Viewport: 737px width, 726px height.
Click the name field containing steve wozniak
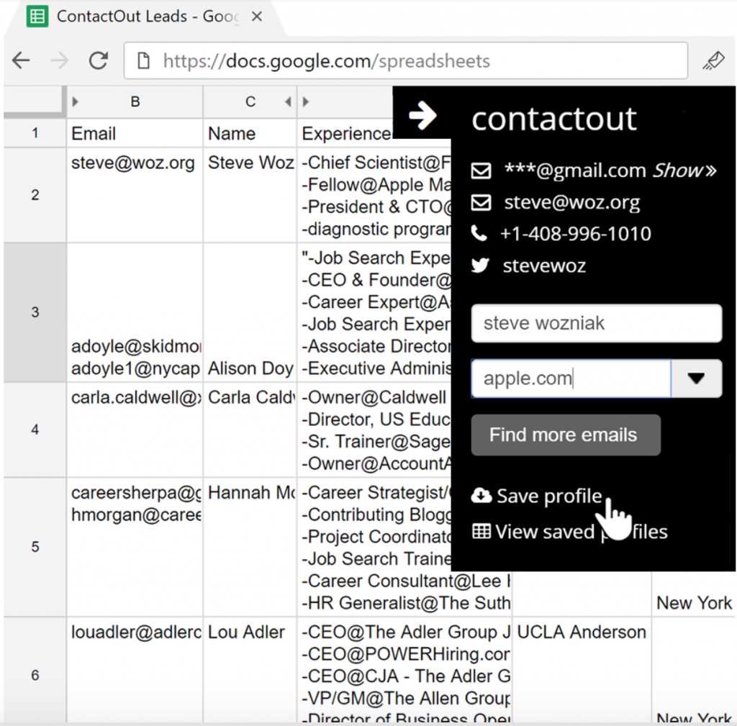click(x=597, y=323)
